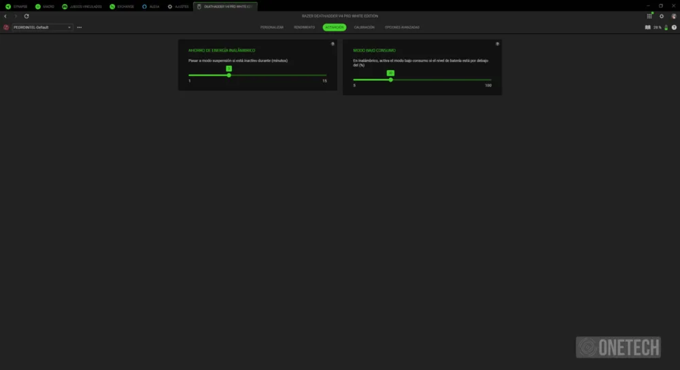Show info for Ahorro de Energía Inalámbrico
680x370 pixels.
point(333,44)
